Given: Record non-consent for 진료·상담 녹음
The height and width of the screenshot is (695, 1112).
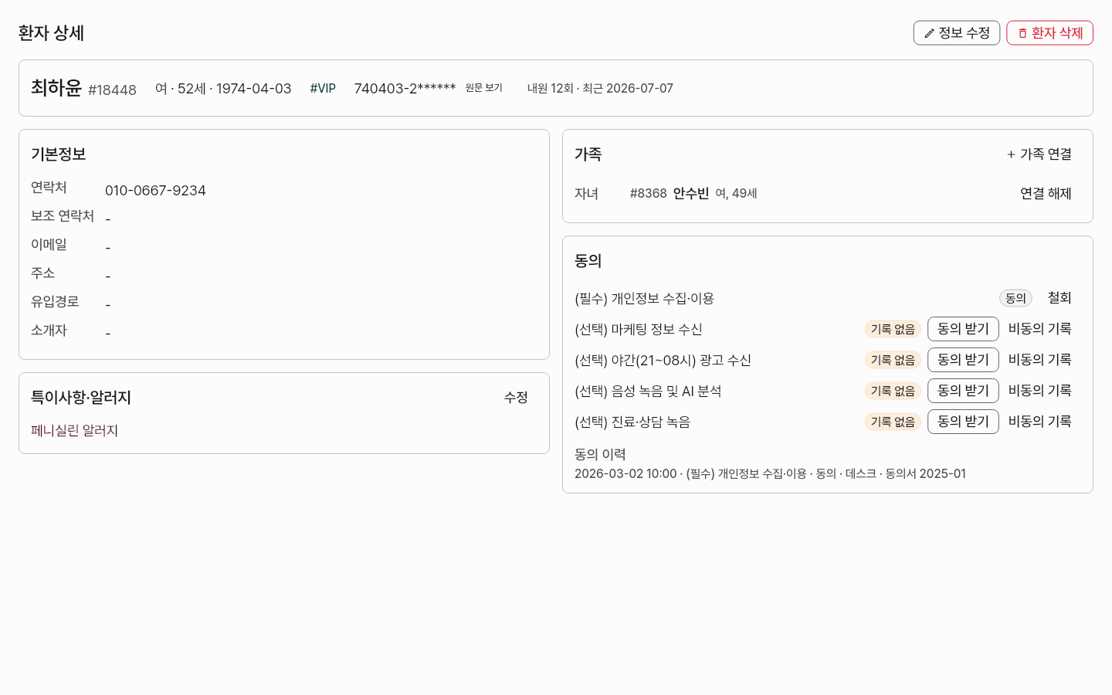Looking at the screenshot, I should [x=1039, y=422].
